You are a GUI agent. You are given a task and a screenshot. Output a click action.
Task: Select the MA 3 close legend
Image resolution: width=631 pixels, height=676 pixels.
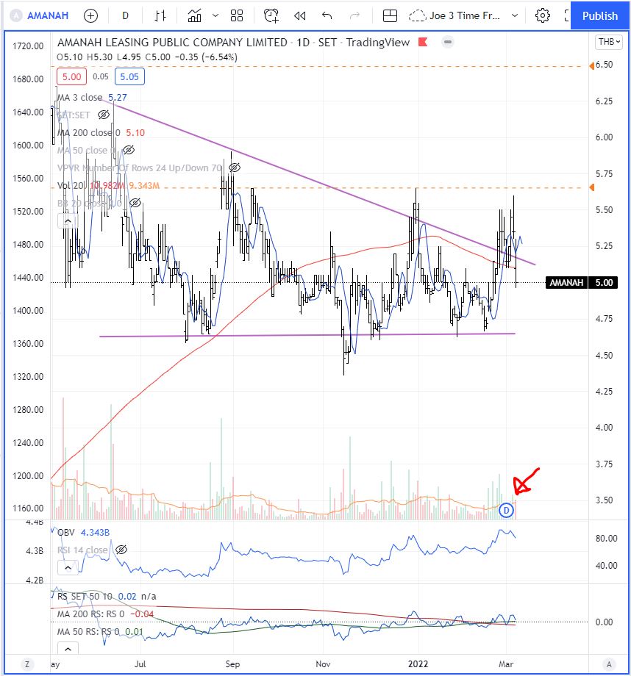point(80,98)
